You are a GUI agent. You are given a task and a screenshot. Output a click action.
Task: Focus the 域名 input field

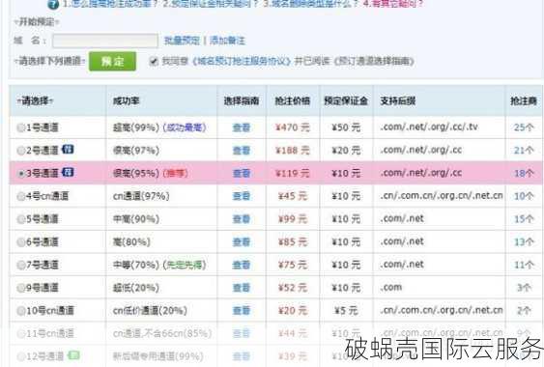point(105,41)
